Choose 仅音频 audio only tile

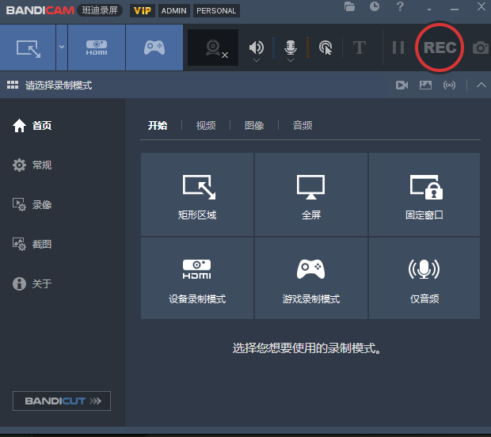pyautogui.click(x=424, y=279)
